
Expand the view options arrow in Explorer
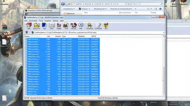(x=151, y=9)
